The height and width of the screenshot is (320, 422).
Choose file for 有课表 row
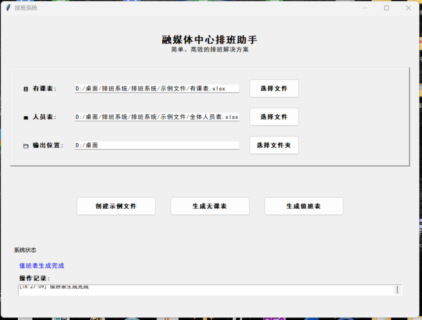pyautogui.click(x=274, y=88)
